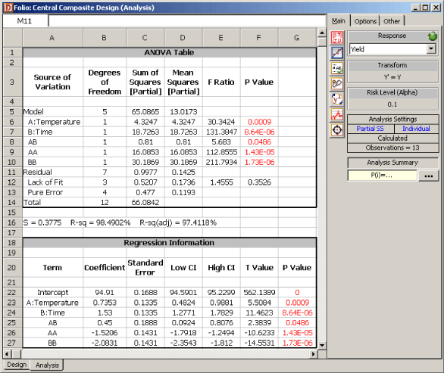Click the Lack of Fit P value '0.3526'

point(259,182)
